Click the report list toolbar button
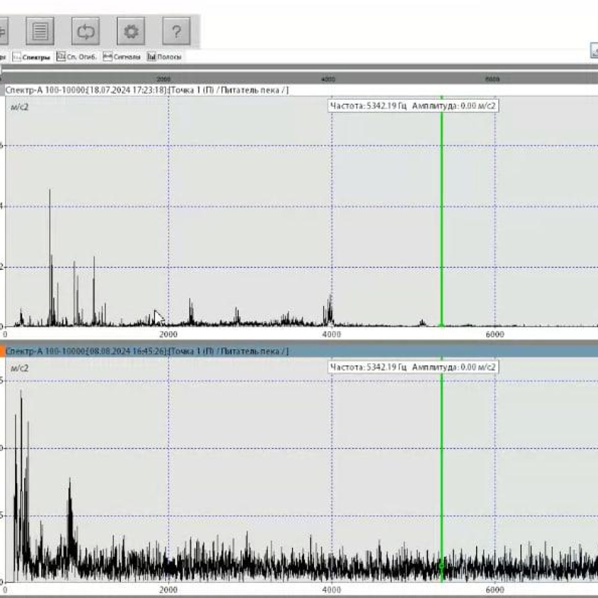The width and height of the screenshot is (598, 598). pos(40,31)
